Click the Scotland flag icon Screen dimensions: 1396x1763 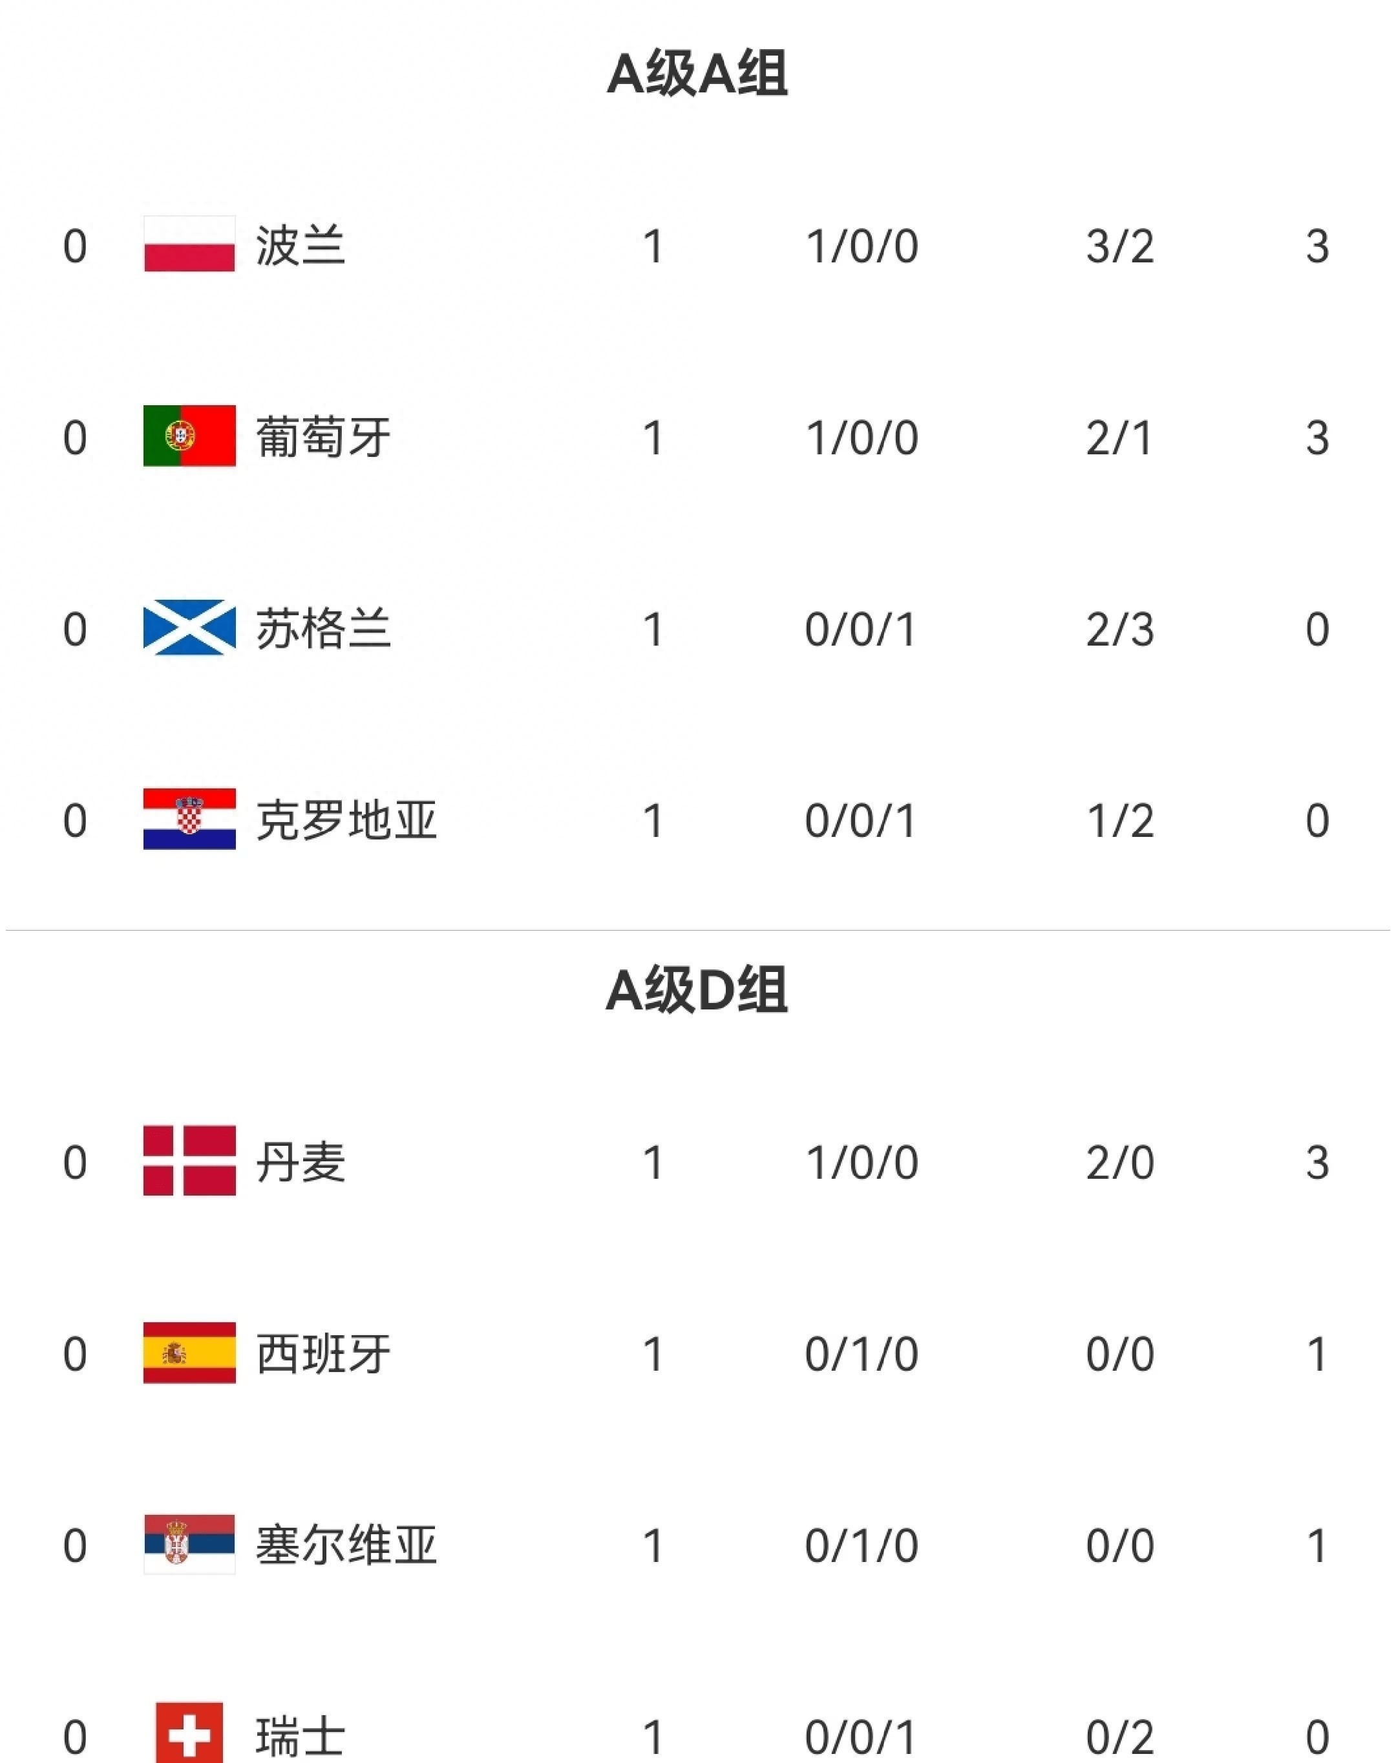[x=189, y=628]
